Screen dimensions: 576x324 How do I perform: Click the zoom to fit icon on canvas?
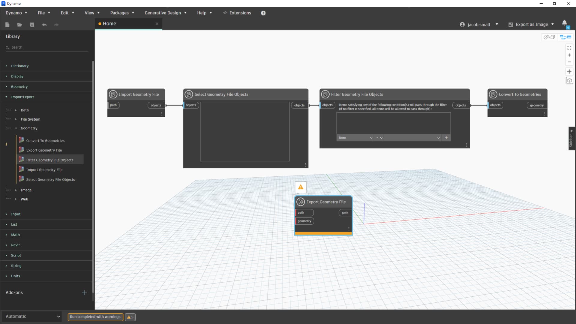569,48
